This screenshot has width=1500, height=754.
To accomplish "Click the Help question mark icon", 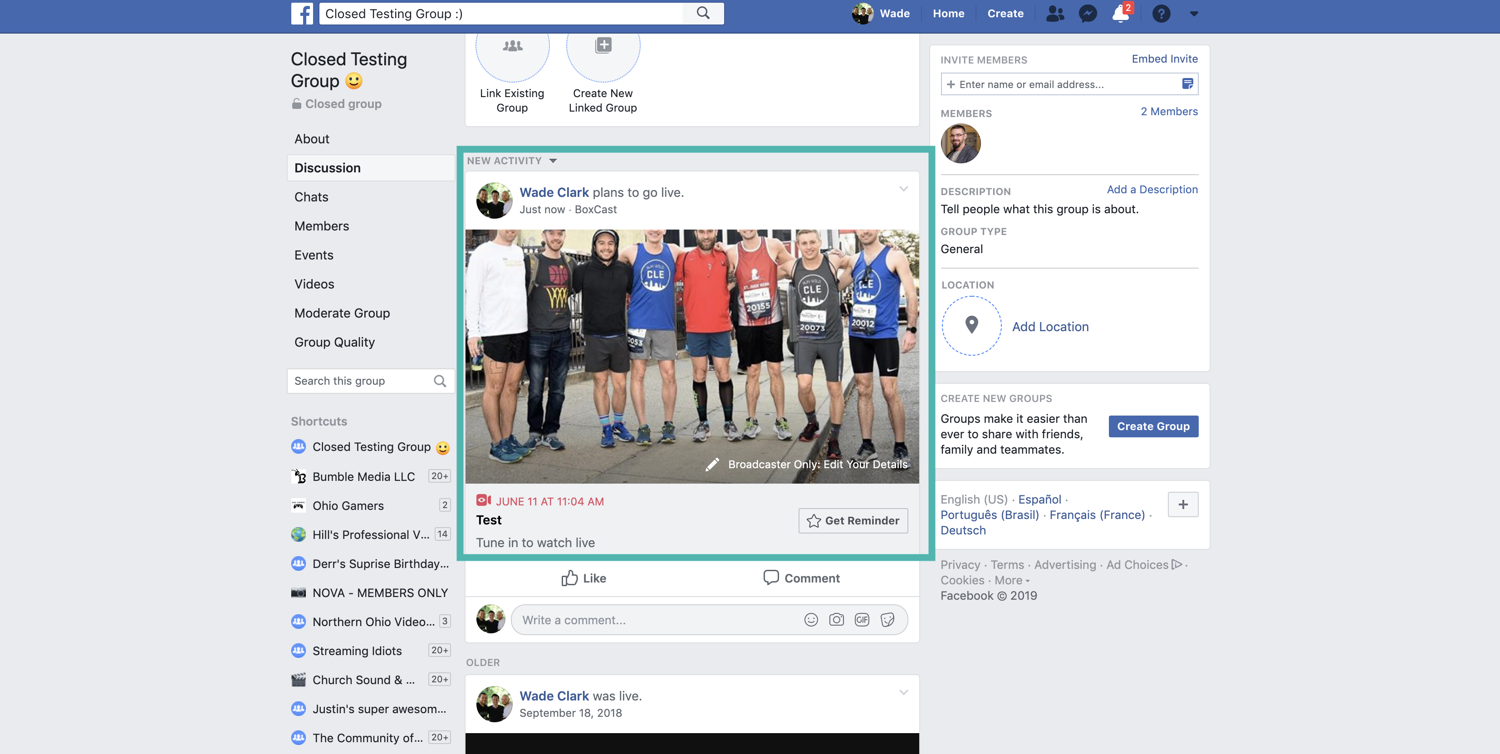I will [x=1161, y=14].
